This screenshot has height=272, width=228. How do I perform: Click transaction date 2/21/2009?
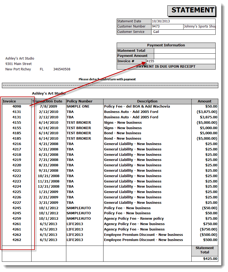48,197
